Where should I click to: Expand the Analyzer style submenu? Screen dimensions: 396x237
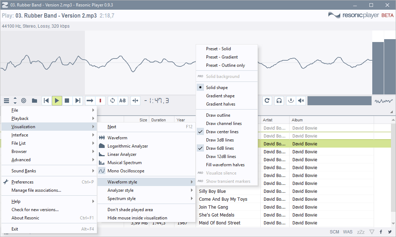coord(146,190)
